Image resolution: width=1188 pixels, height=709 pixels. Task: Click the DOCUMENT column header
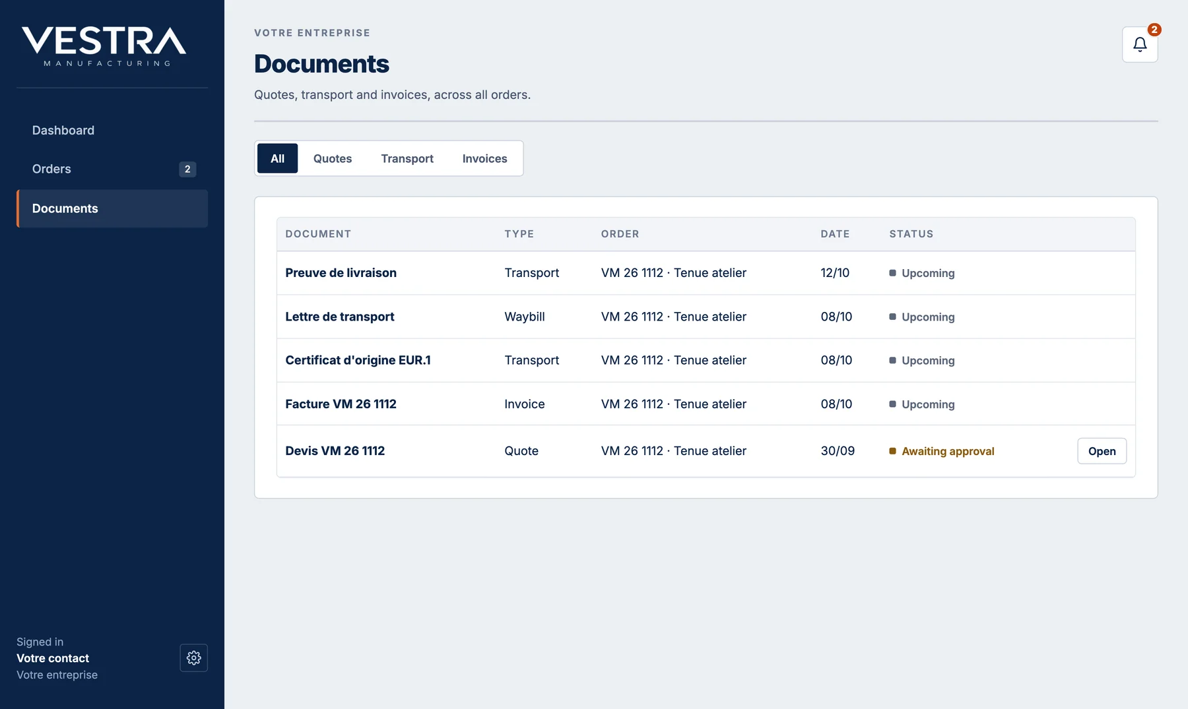(x=318, y=234)
